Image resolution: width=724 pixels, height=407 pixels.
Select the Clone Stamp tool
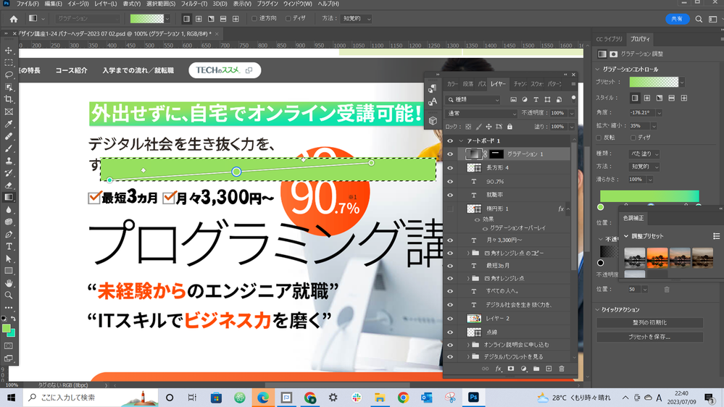9,161
